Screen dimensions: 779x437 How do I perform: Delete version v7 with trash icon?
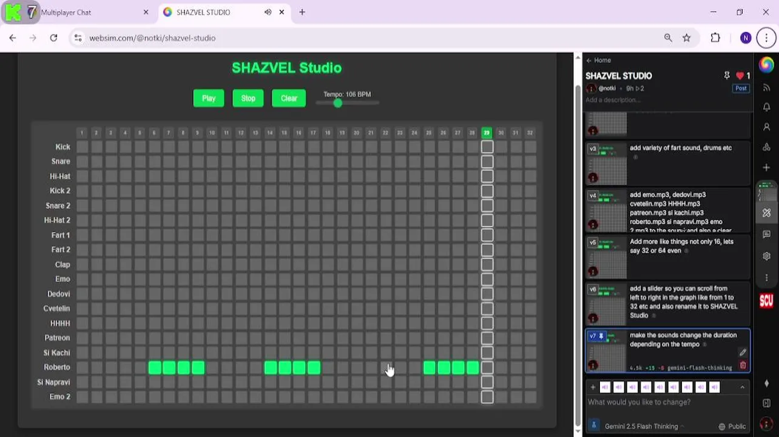pyautogui.click(x=743, y=365)
